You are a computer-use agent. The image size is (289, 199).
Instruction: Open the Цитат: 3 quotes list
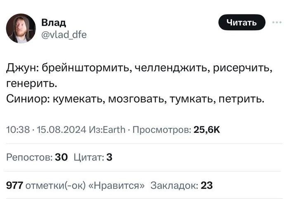[93, 157]
